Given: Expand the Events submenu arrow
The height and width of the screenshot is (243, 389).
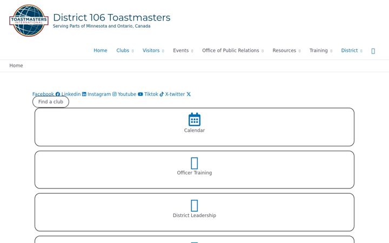Looking at the screenshot, I should (x=192, y=51).
